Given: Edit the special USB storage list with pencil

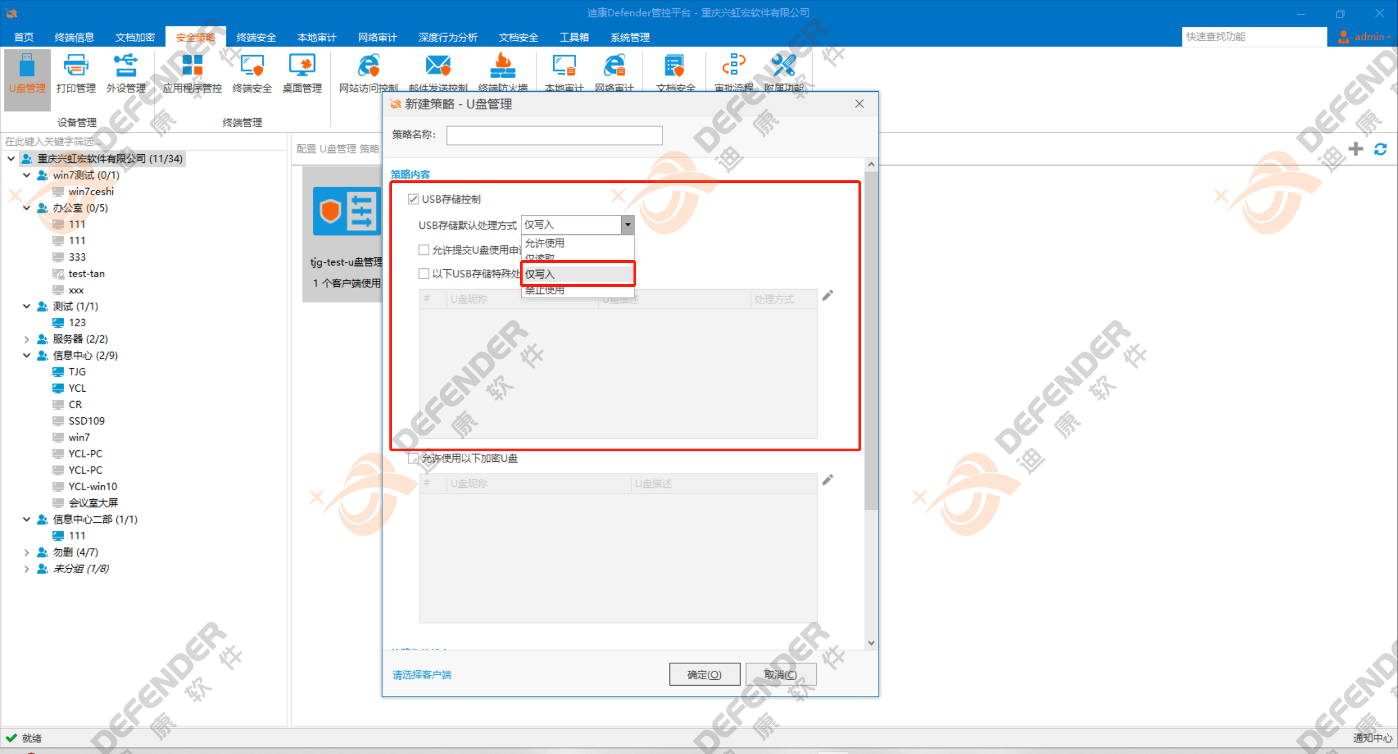Looking at the screenshot, I should (x=828, y=296).
